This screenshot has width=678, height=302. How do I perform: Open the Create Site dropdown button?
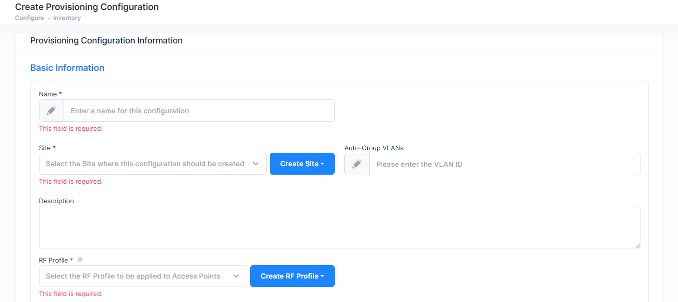[x=302, y=164]
